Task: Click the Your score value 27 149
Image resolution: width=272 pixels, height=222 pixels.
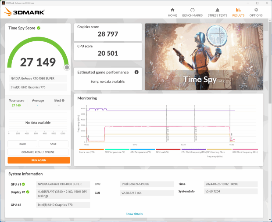Action: 16,106
